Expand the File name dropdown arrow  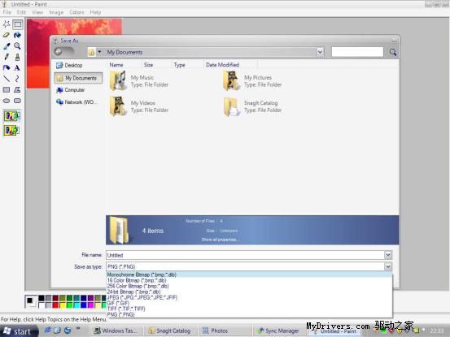(x=387, y=255)
